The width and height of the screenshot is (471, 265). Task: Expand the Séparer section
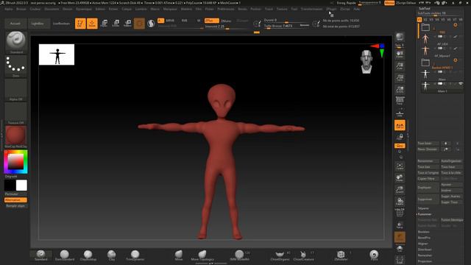(x=423, y=208)
